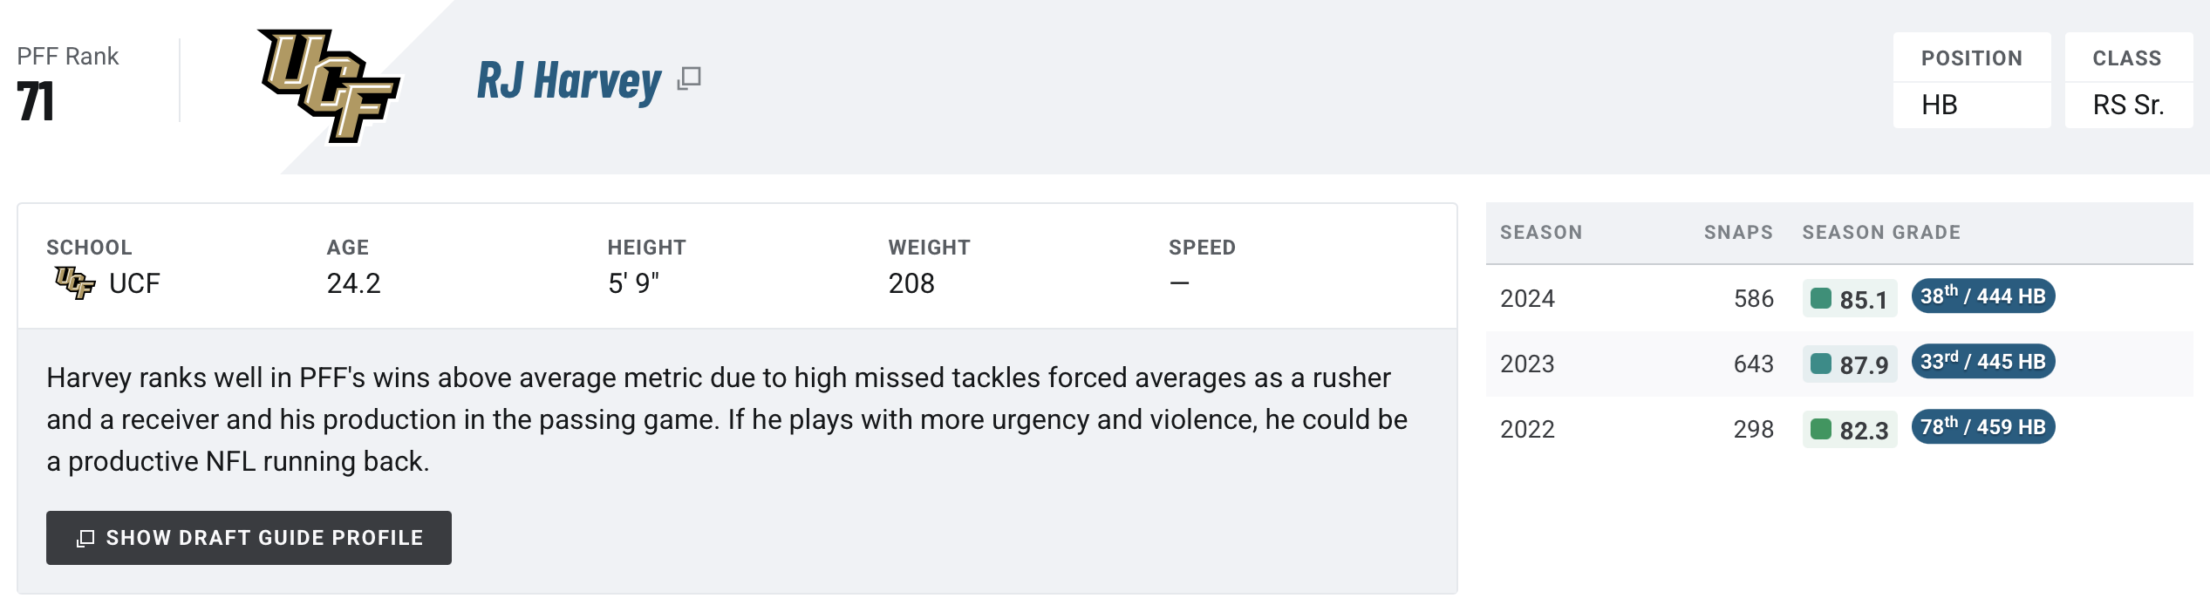Image resolution: width=2210 pixels, height=612 pixels.
Task: Click the 78th / 459 HB rank badge
Action: 1983,427
